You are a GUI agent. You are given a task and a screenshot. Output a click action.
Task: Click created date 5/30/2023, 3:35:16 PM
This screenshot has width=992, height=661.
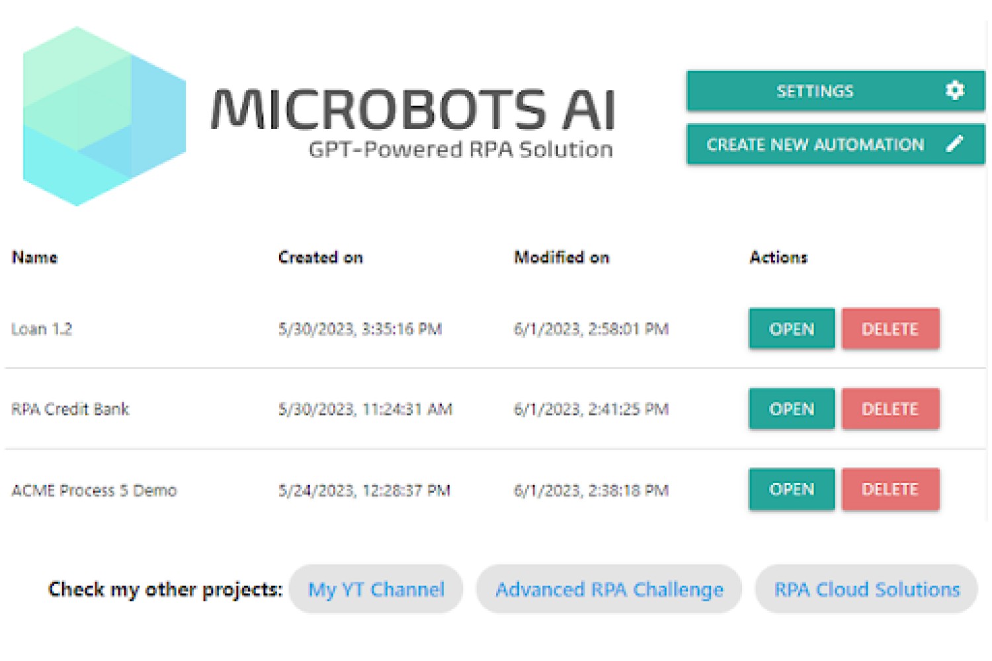(x=360, y=329)
